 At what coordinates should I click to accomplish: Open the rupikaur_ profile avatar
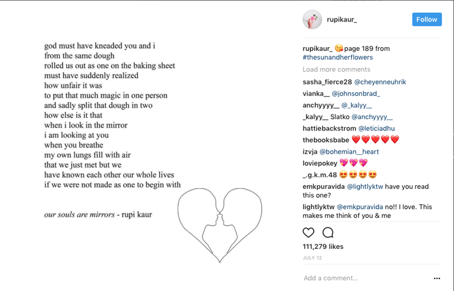pos(312,20)
